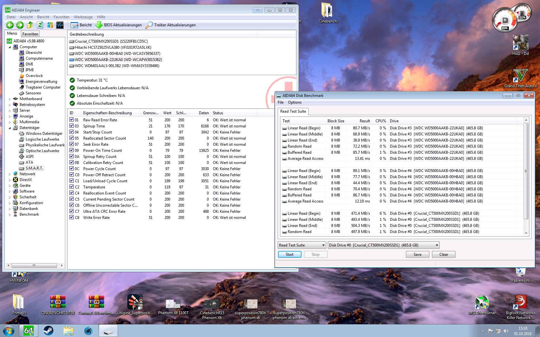Click the green Forward arrow in AIDA64 toolbar
The height and width of the screenshot is (337, 540).
20,25
